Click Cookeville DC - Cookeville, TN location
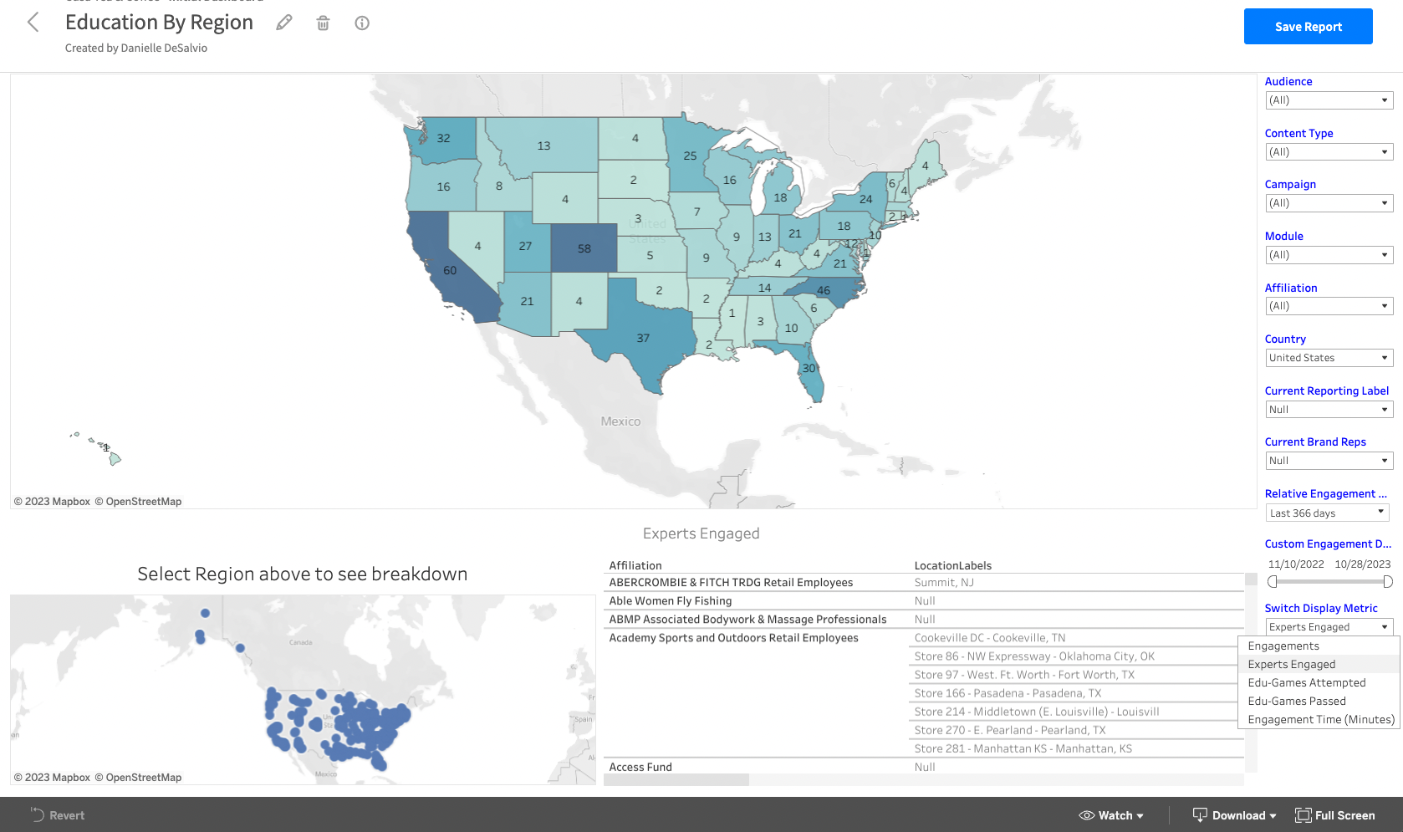The image size is (1403, 832). 990,638
